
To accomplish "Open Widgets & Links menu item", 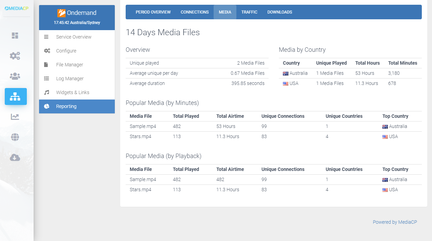I will tap(77, 92).
